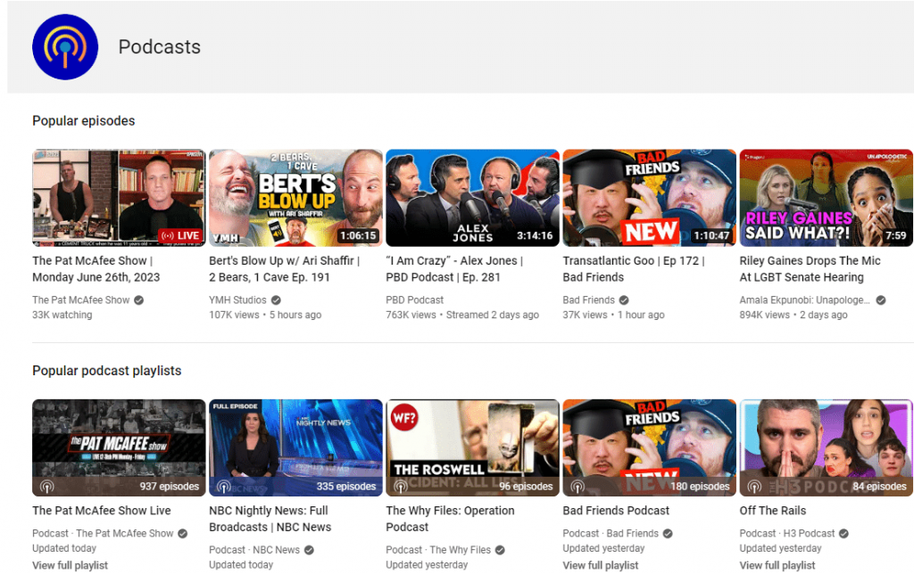Screen dimensions: 914x574
Task: Go to PBD Podcast channel
Action: click(x=414, y=300)
